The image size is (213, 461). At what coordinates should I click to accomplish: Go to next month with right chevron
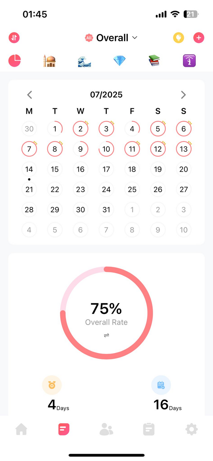[x=183, y=95]
